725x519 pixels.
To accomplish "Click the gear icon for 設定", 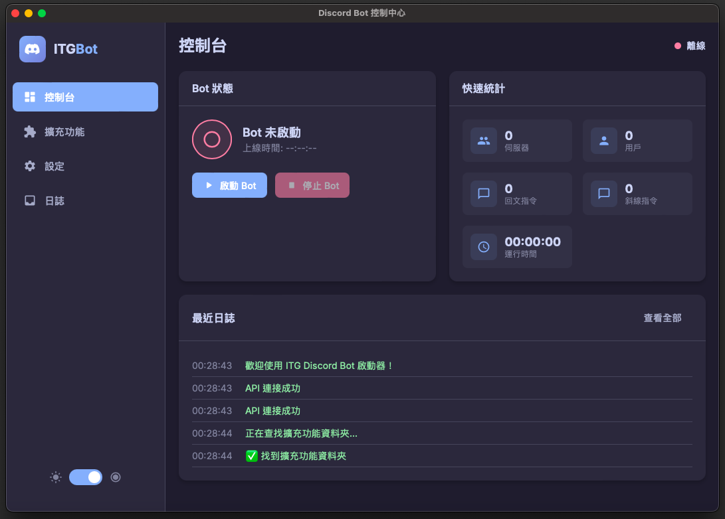I will pos(30,166).
